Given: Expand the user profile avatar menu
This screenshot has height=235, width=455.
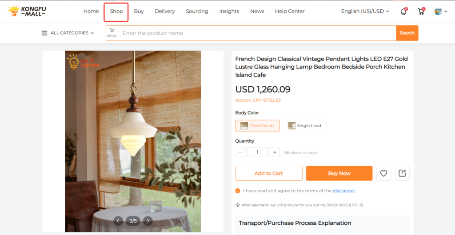Looking at the screenshot, I should point(441,12).
